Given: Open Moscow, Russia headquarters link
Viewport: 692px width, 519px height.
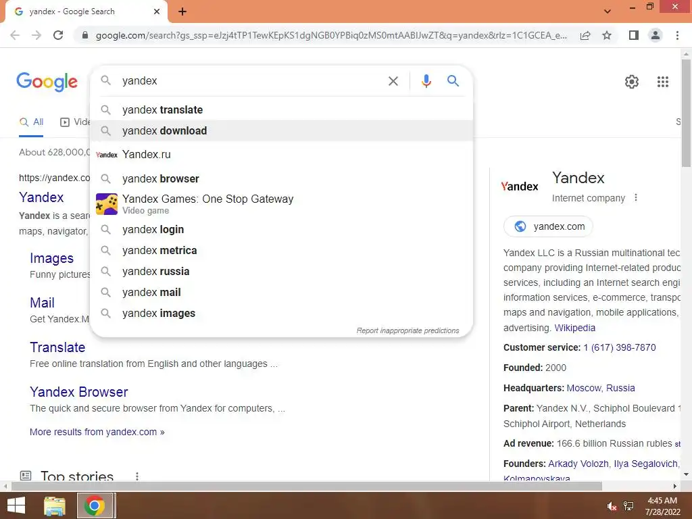Looking at the screenshot, I should point(601,389).
